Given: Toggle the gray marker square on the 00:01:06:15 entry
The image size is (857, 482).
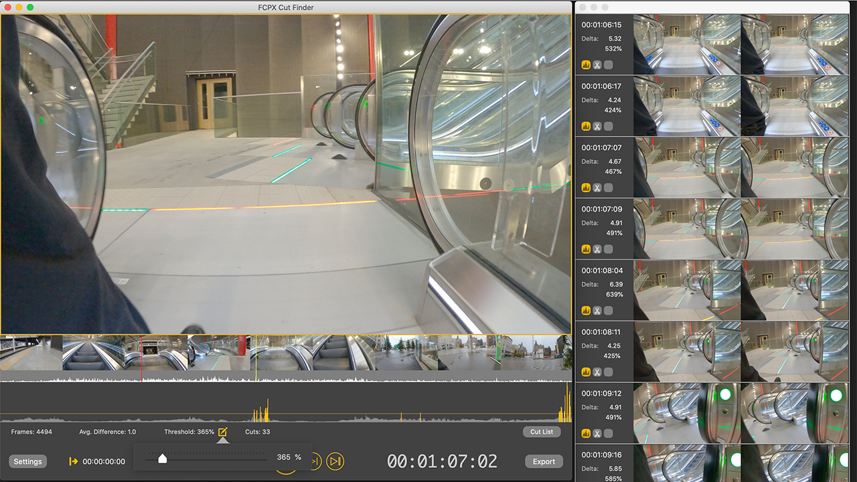Looking at the screenshot, I should click(x=609, y=64).
